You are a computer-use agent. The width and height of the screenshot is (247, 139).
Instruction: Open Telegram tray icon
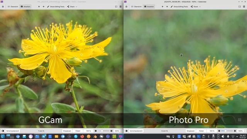(189, 136)
